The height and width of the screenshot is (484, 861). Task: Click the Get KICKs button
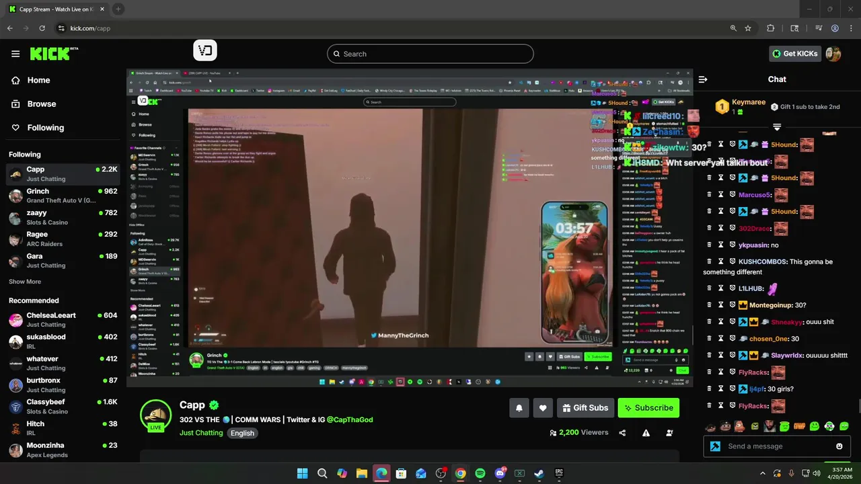(795, 54)
